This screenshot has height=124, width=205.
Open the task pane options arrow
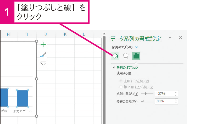tap(170, 38)
